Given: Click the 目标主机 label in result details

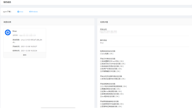Looking at the screenshot, I should tap(103, 29).
